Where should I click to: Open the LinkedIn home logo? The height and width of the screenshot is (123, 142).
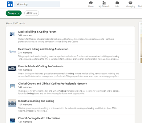coord(10,4)
